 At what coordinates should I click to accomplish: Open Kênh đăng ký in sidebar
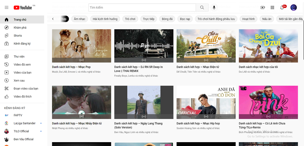coord(22,43)
